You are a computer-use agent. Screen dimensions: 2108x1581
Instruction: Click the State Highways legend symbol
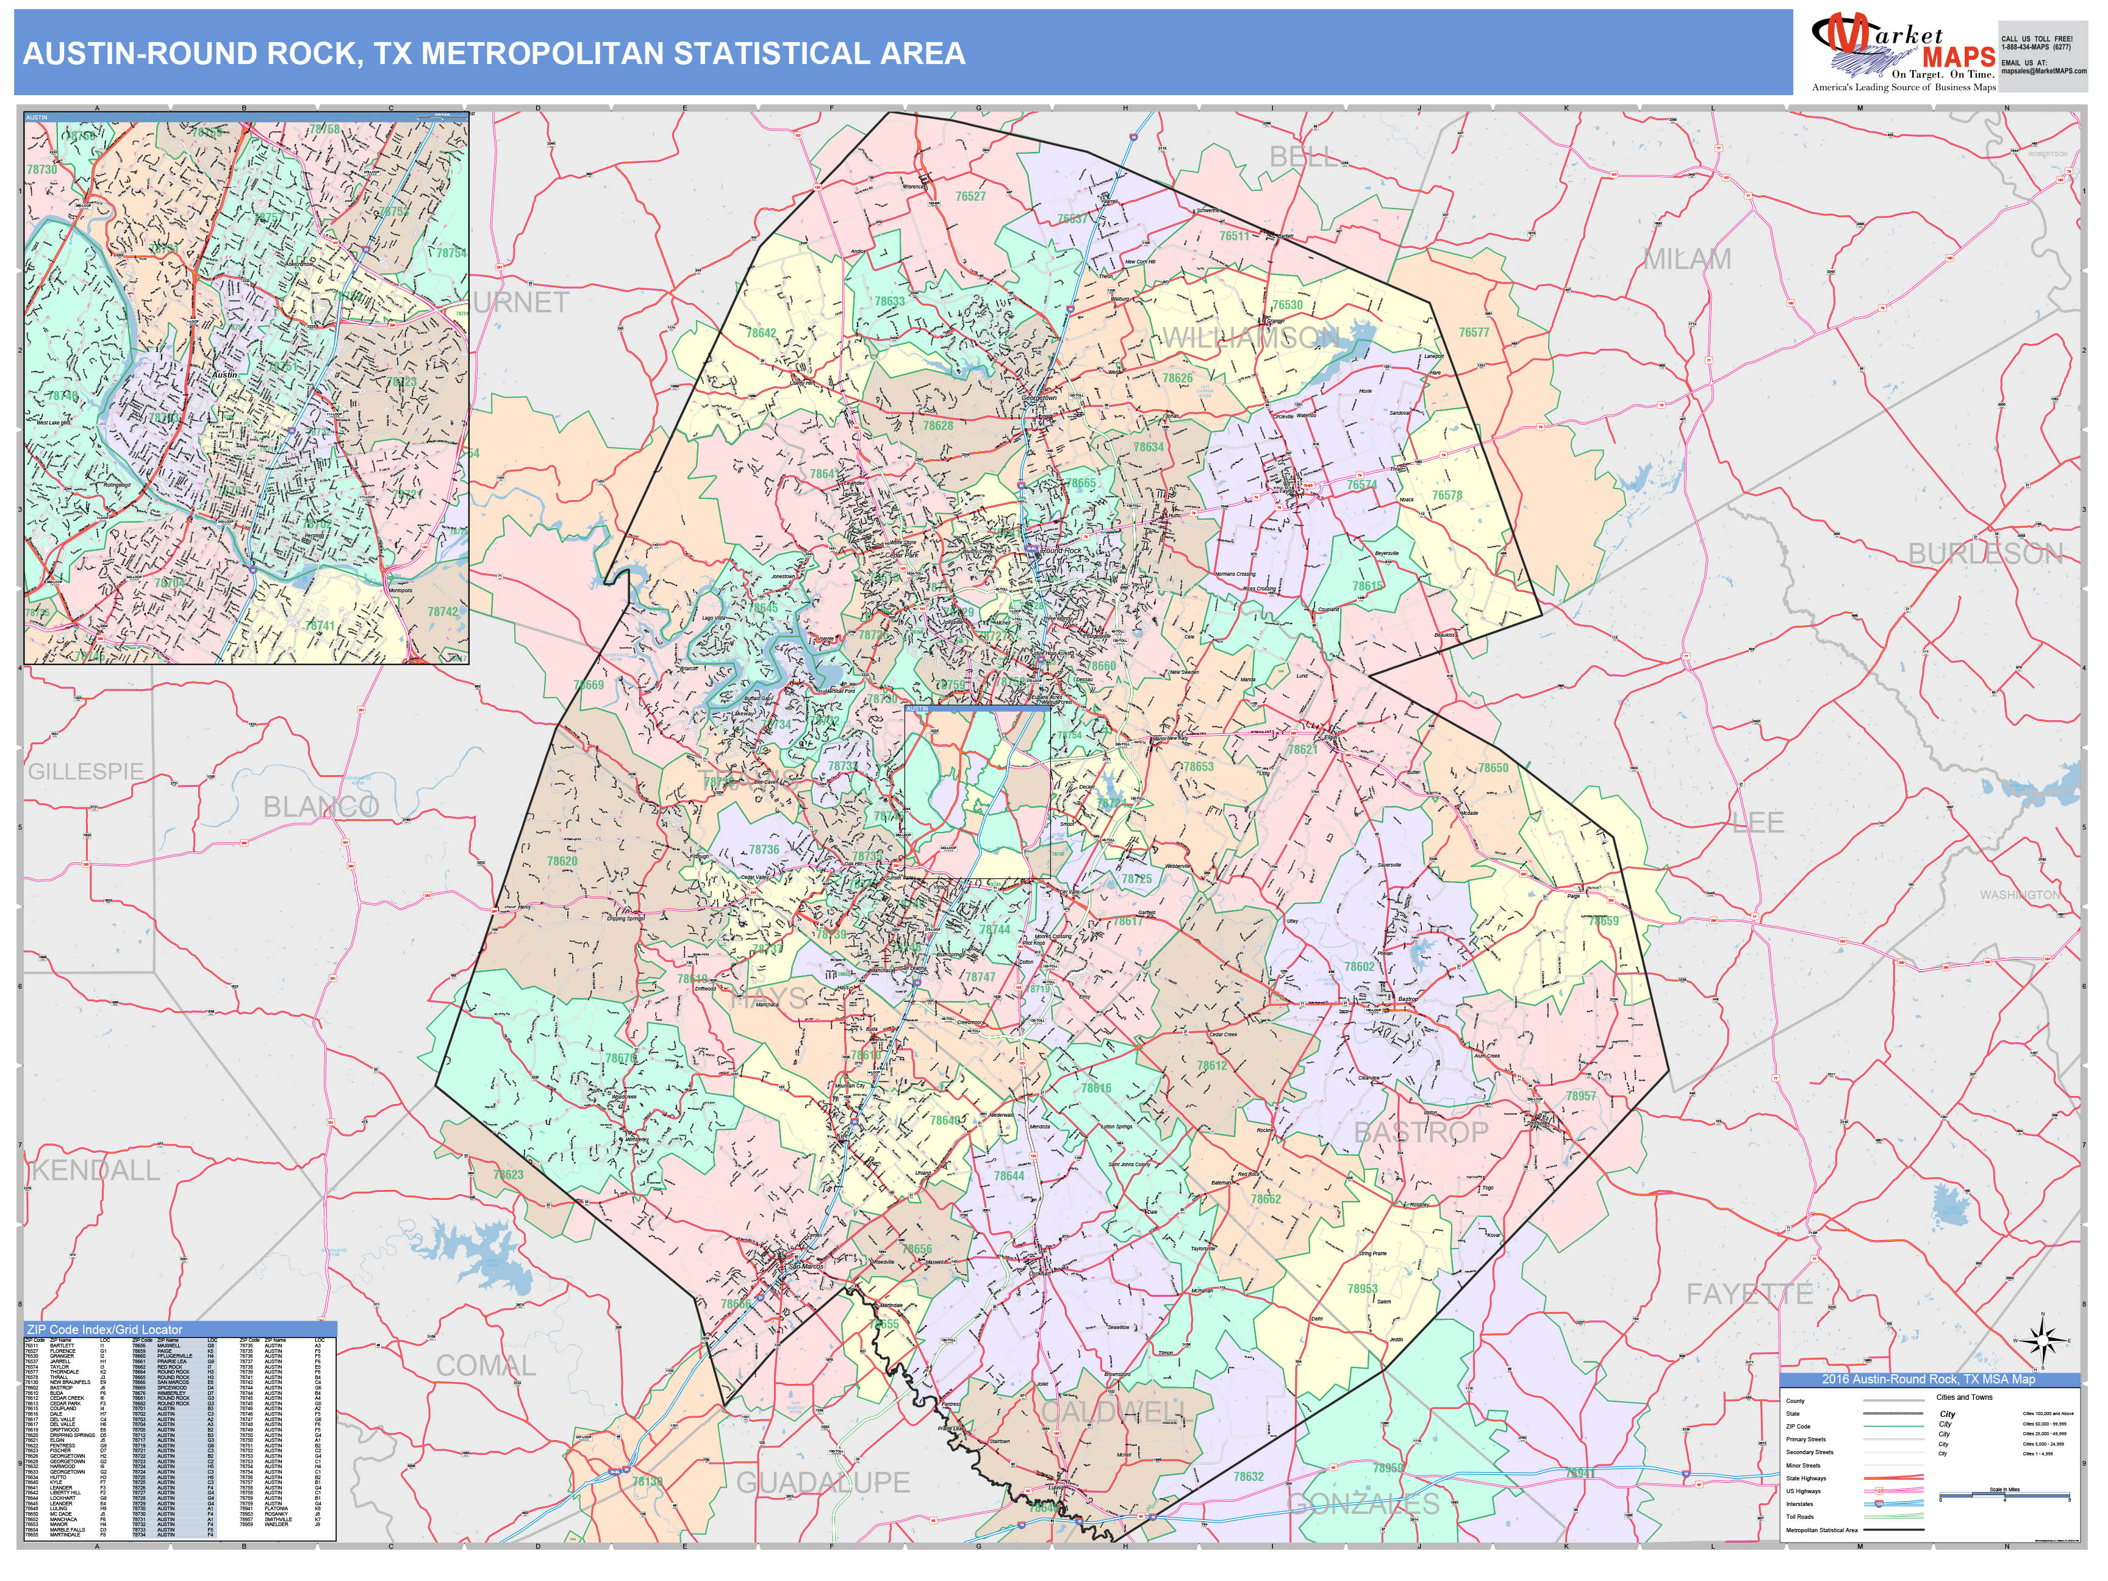point(1895,1478)
